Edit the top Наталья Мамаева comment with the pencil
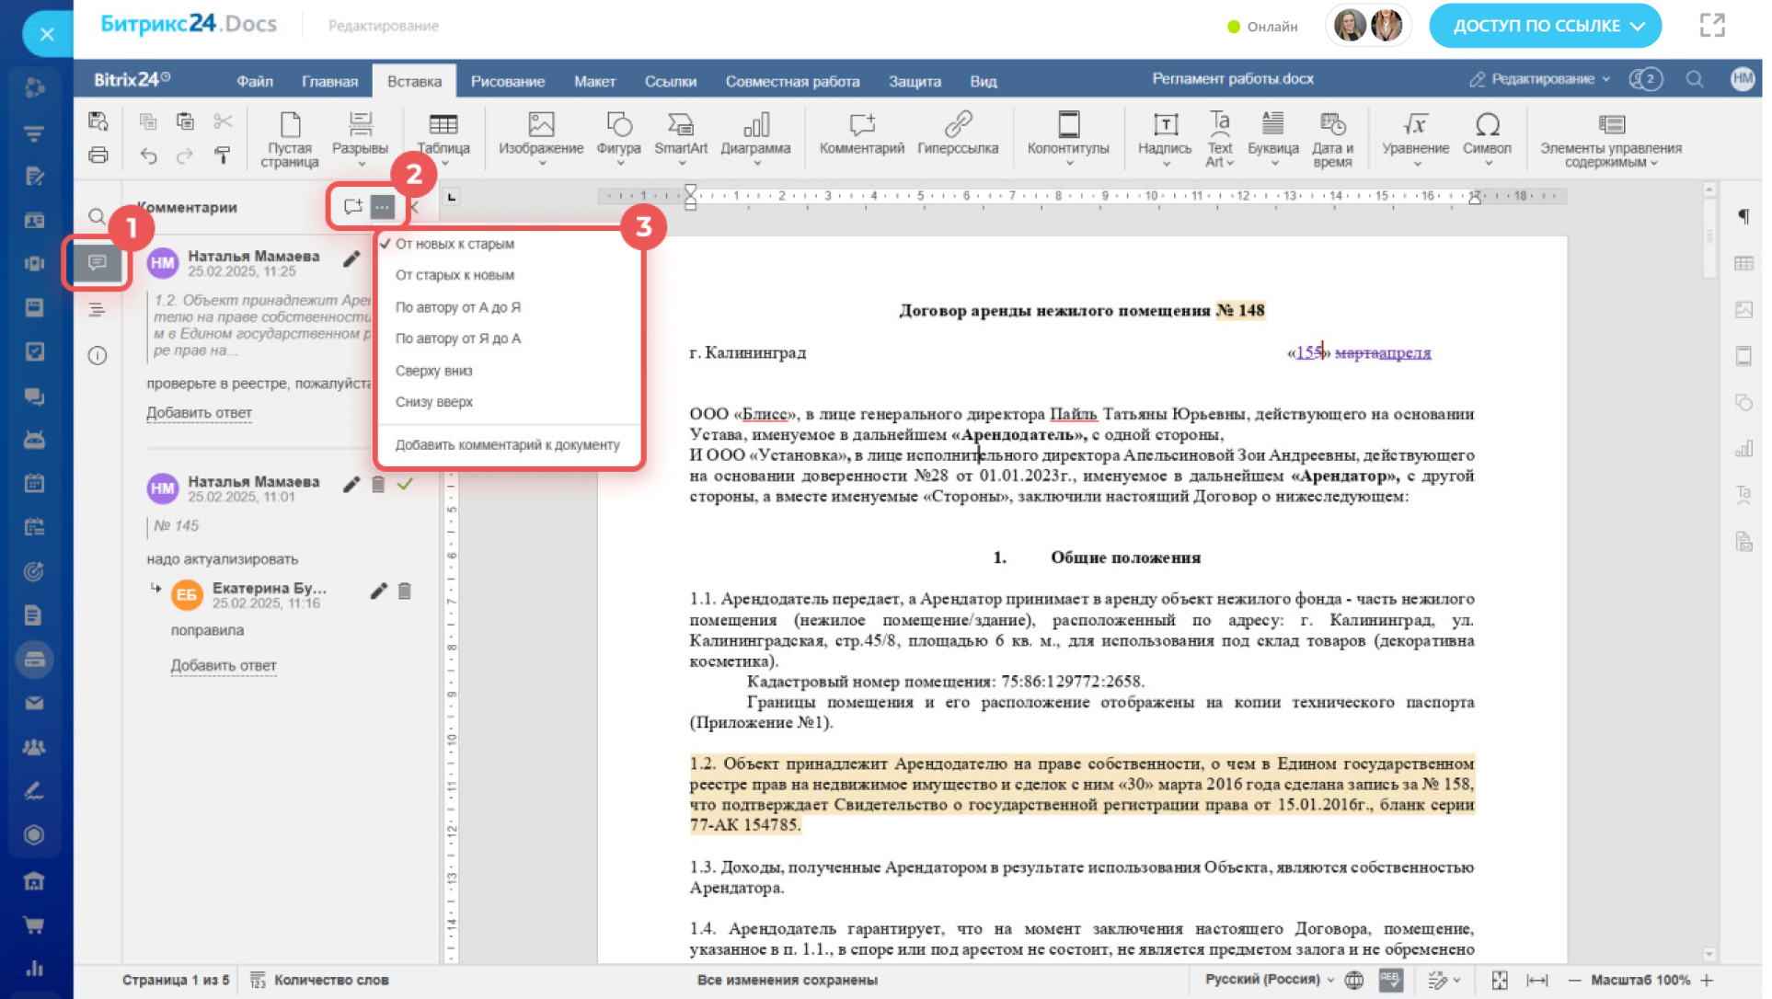This screenshot has width=1772, height=999. (351, 259)
